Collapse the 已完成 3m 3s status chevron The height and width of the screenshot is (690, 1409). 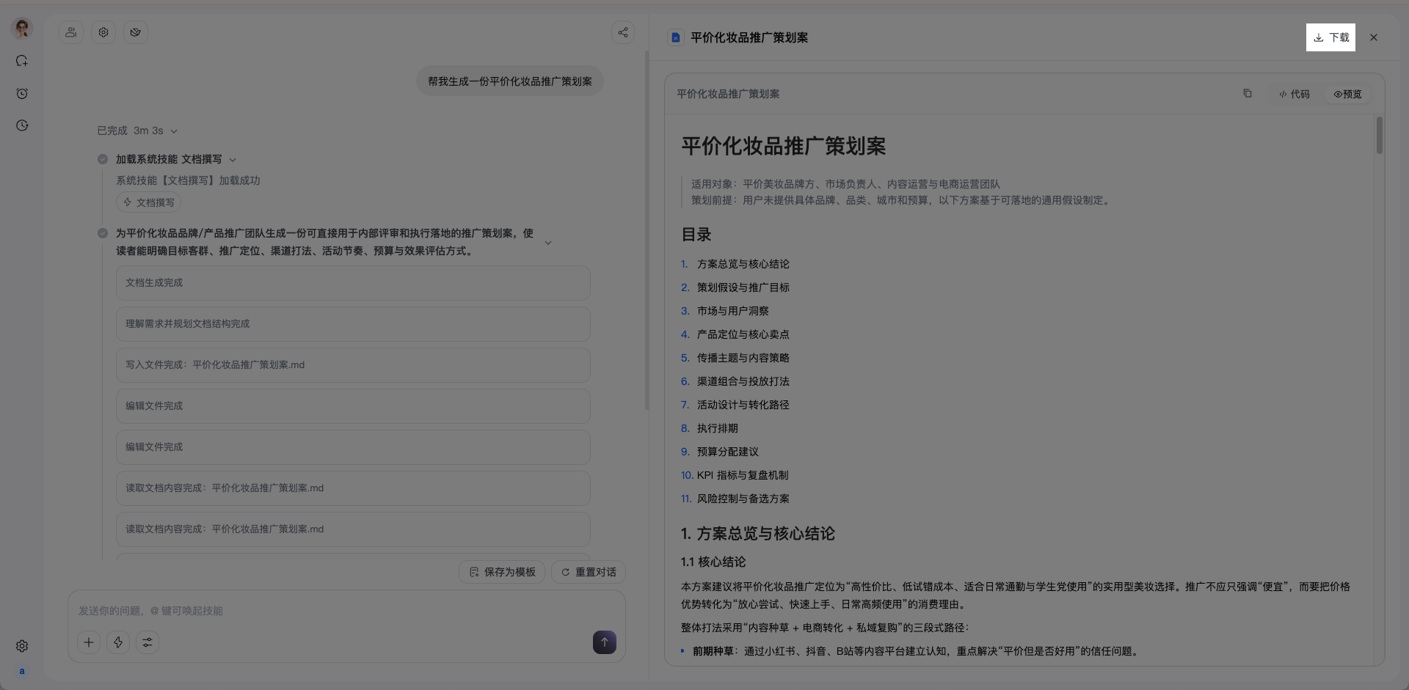coord(174,131)
